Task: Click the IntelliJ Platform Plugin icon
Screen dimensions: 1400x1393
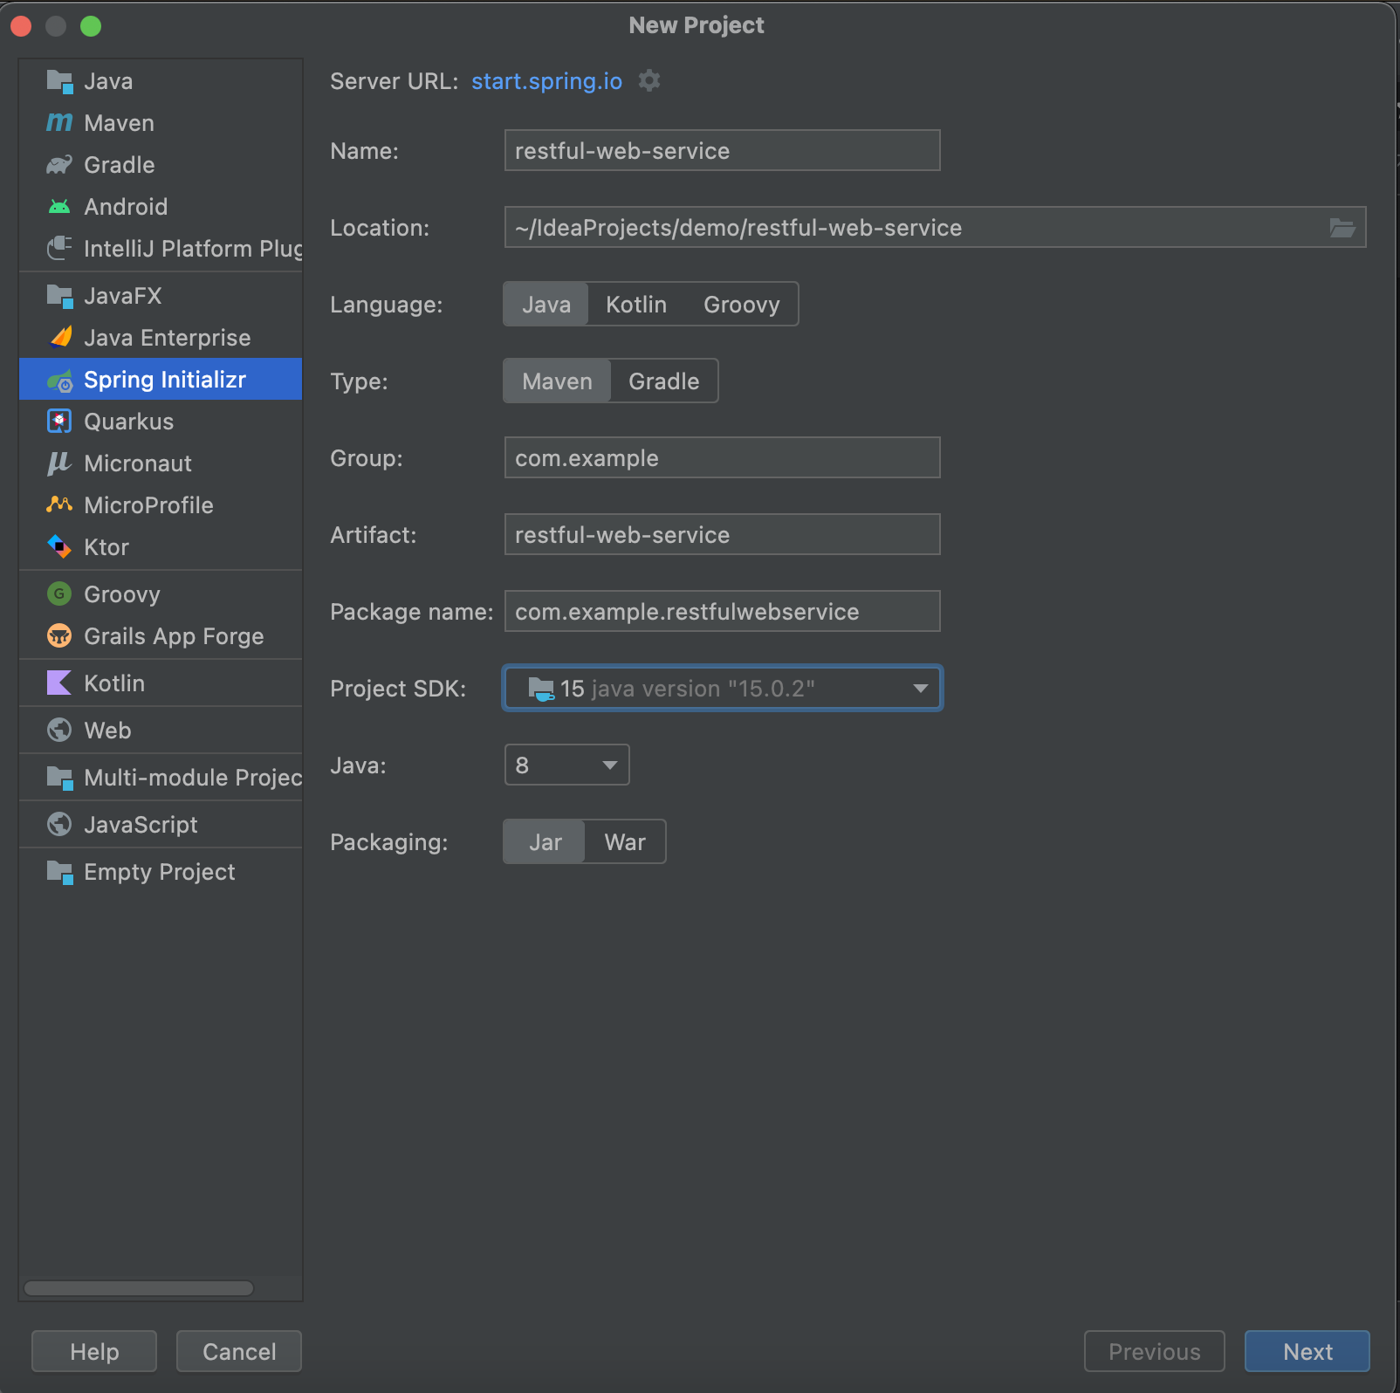Action: (x=59, y=249)
